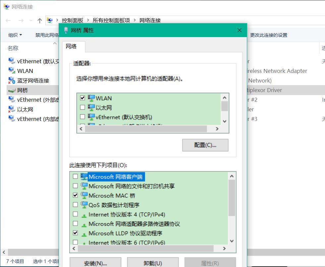Click the vEthernet (内部虚拟) connection icon
325x267 pixels.
pos(12,119)
